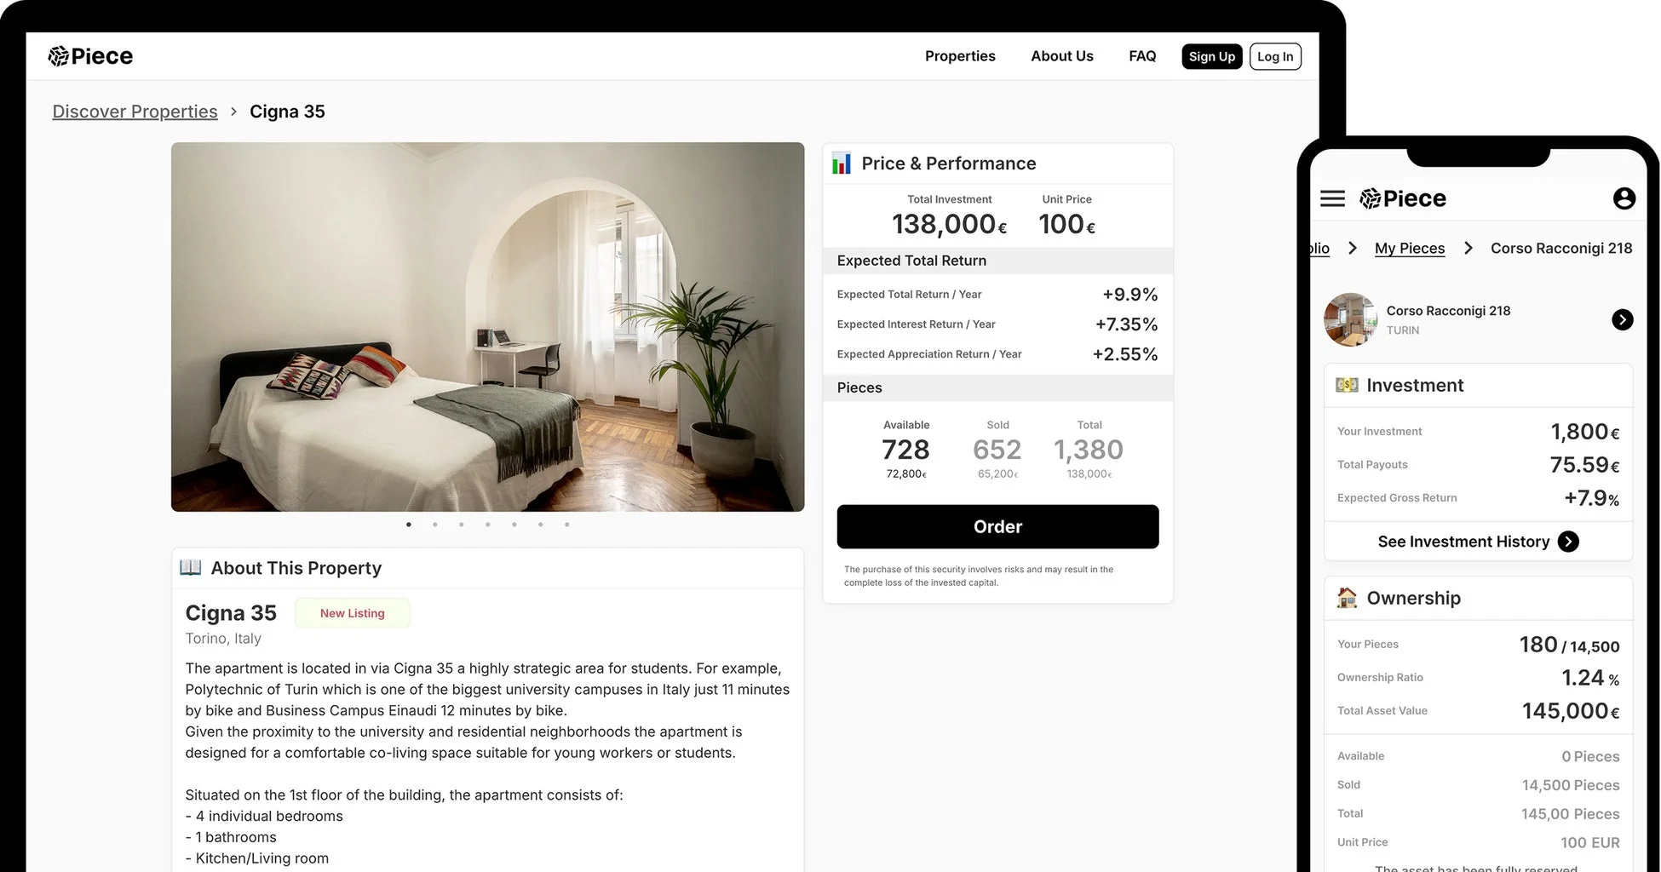
Task: Select the second image carousel dot
Action: click(435, 525)
